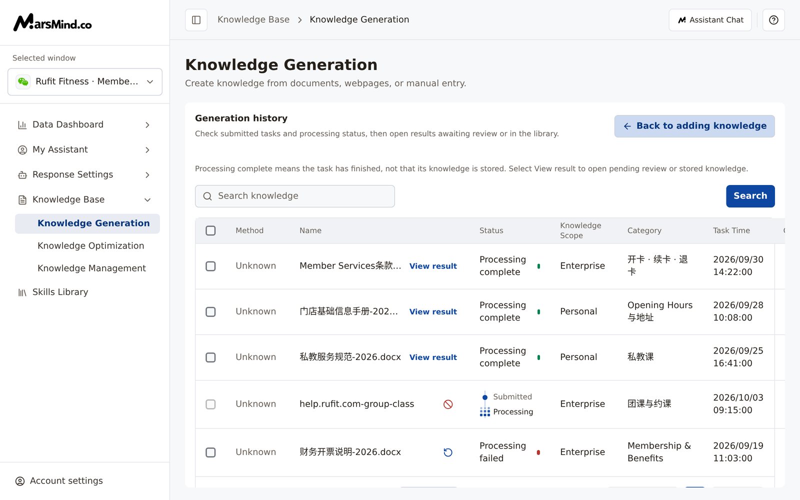Select the 私教服务规范-2026.docx row checkbox
The width and height of the screenshot is (800, 500).
tap(210, 357)
